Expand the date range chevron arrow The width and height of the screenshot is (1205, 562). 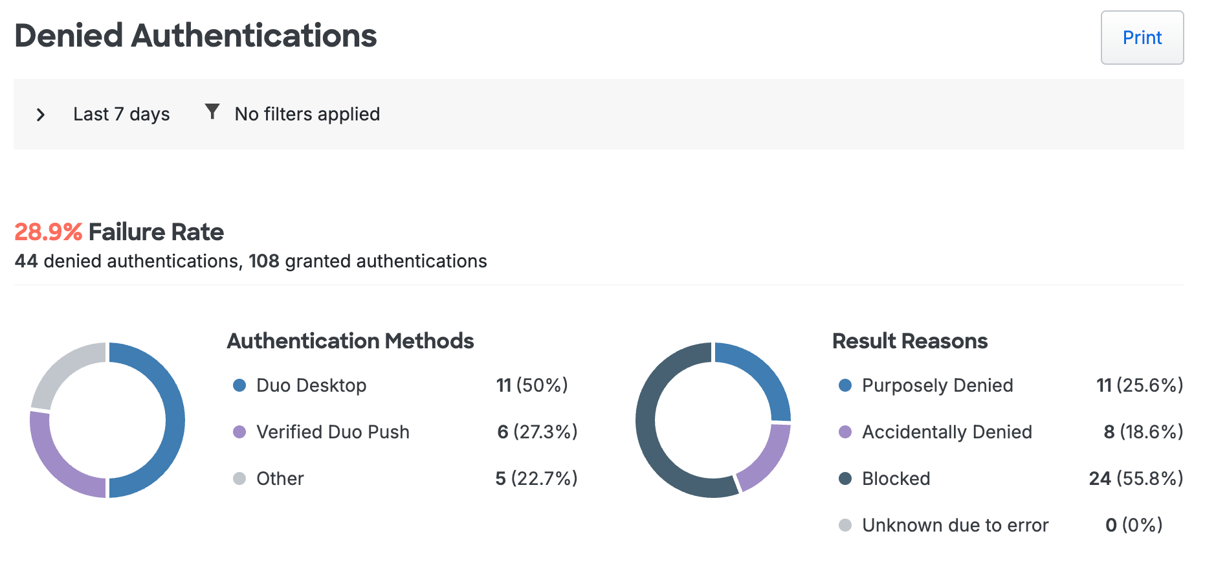(x=41, y=115)
